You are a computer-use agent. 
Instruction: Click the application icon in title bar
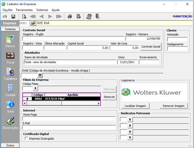pyautogui.click(x=3, y=4)
